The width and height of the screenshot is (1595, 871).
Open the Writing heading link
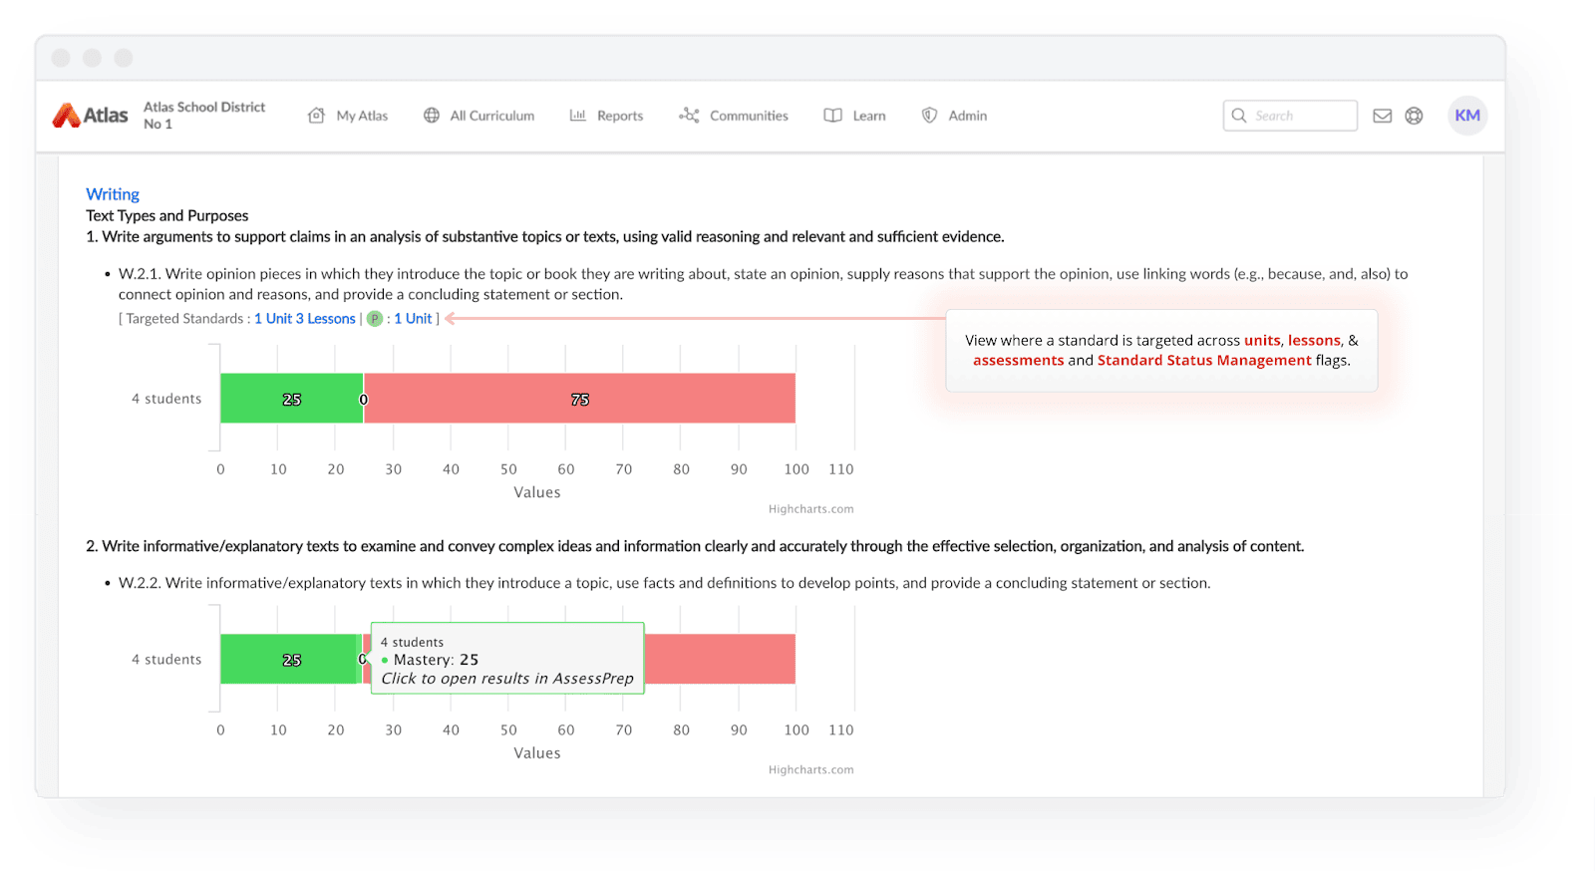113,194
